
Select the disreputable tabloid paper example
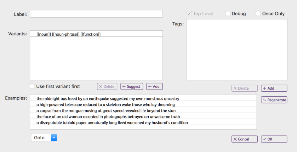[112, 123]
